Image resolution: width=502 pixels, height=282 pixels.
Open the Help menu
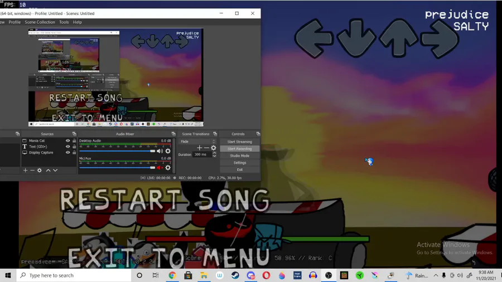(x=77, y=22)
